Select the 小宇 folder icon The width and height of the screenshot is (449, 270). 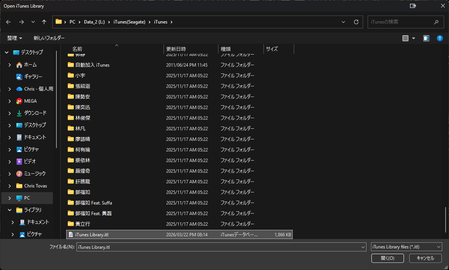71,75
